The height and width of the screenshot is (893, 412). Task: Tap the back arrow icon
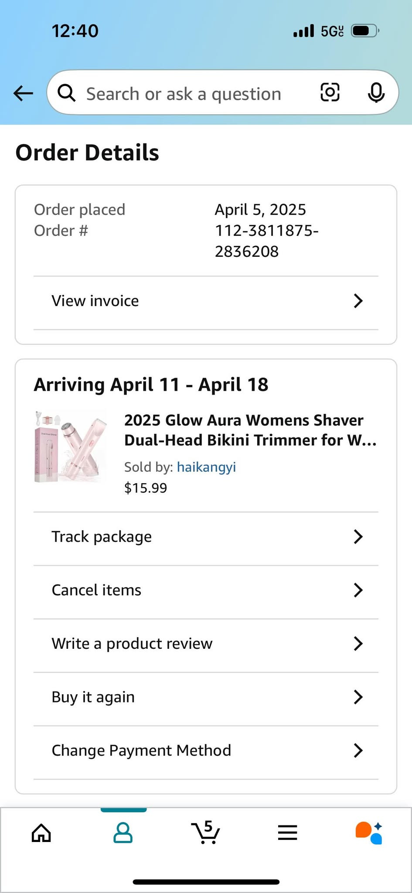23,93
